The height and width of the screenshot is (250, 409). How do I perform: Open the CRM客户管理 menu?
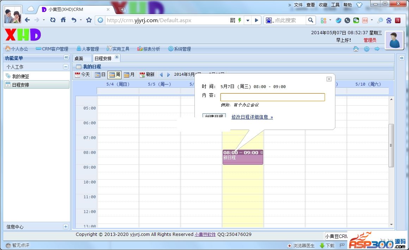click(52, 49)
